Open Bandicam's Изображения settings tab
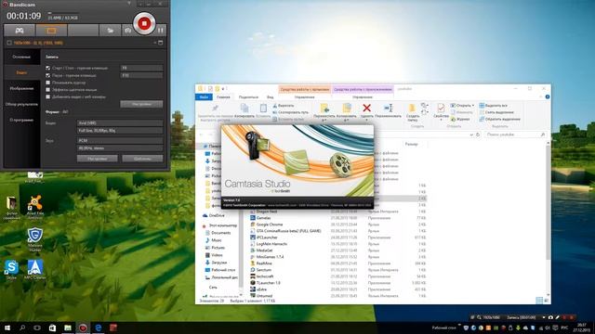This screenshot has height=334, width=595. (21, 88)
